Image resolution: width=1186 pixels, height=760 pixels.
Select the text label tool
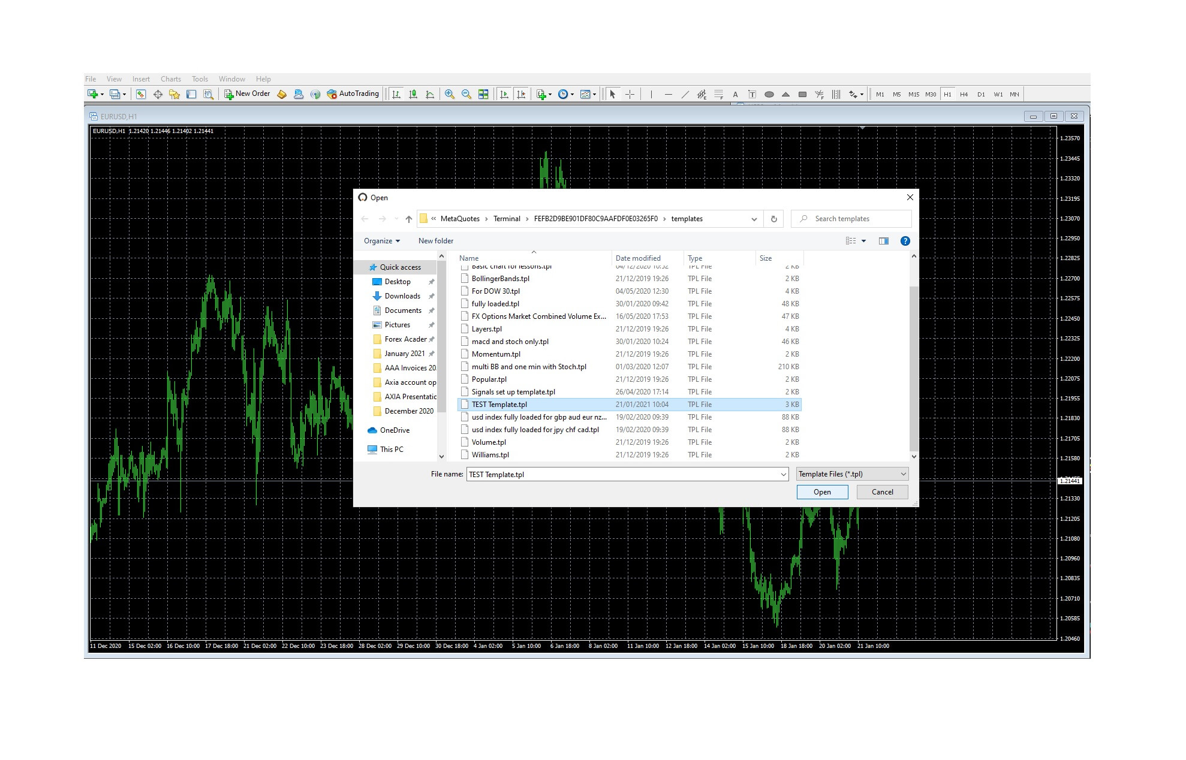752,94
